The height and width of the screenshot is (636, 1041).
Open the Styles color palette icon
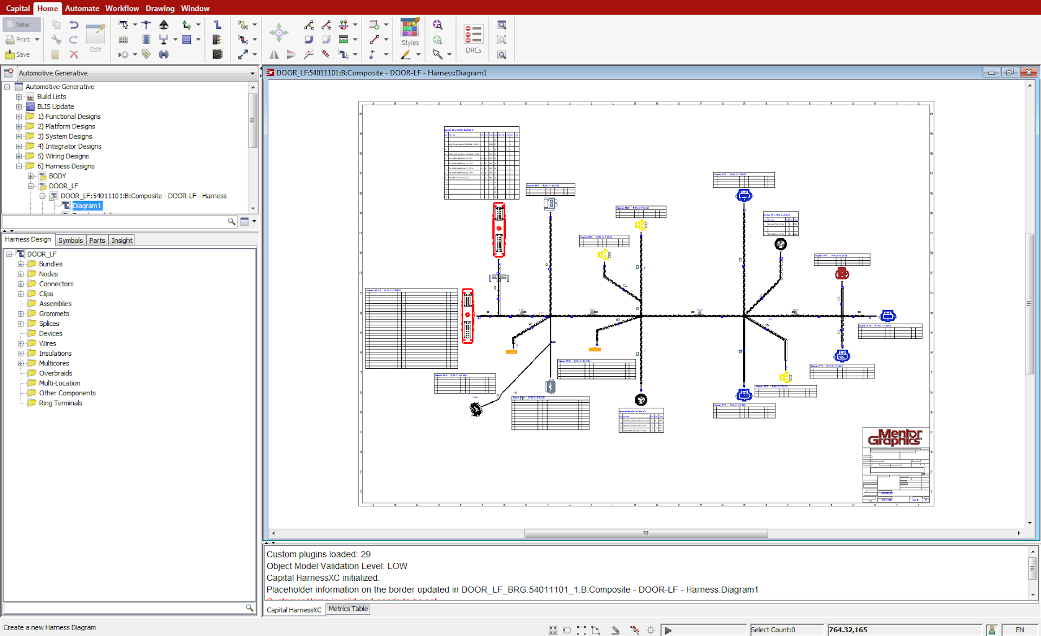point(409,28)
